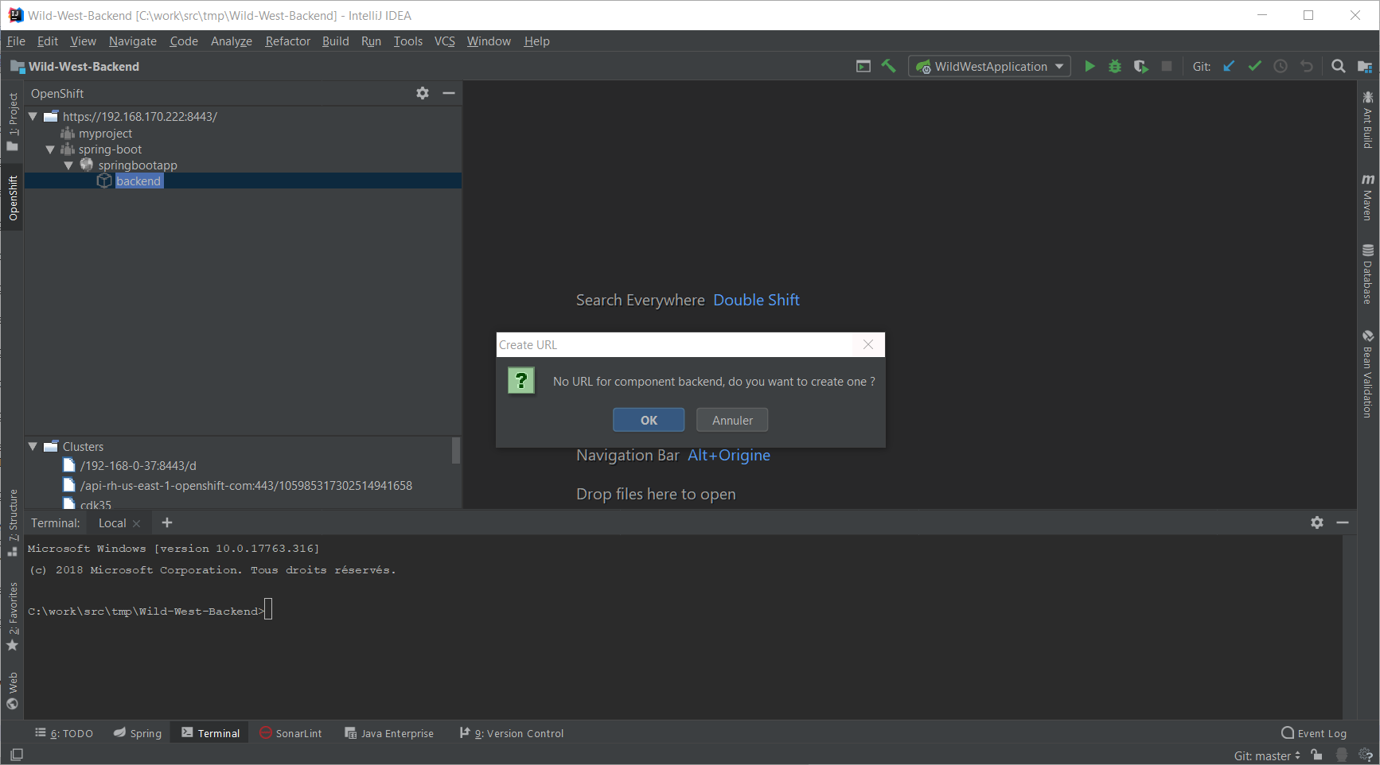The width and height of the screenshot is (1380, 765).
Task: Toggle the Ant Build tool window
Action: click(1367, 119)
